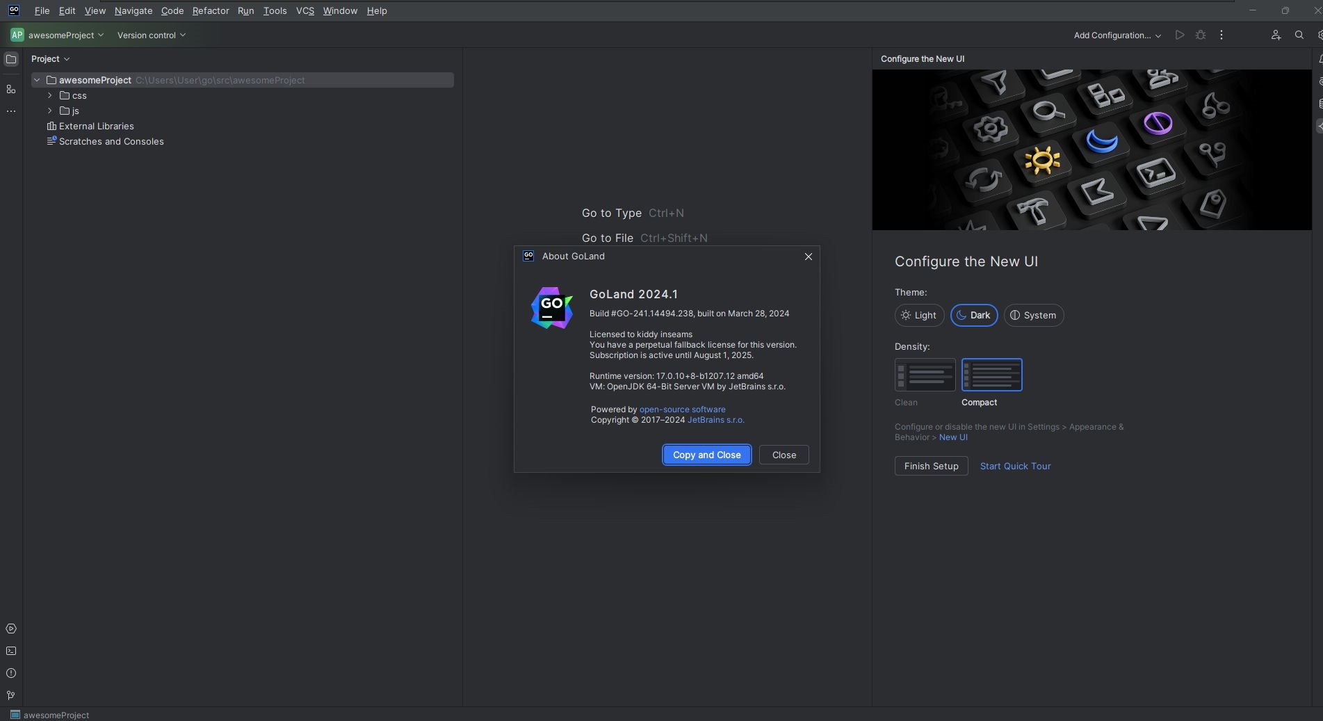Click the Debug bug icon
1323x721 pixels.
click(1201, 35)
